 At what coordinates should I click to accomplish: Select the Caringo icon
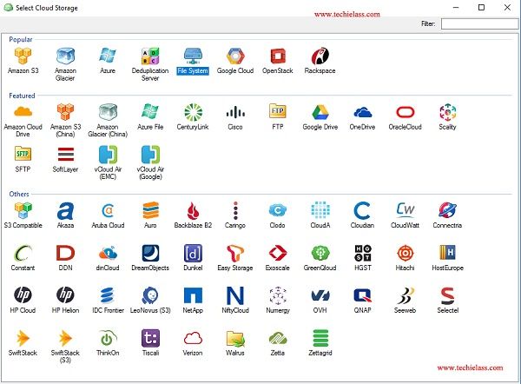pos(235,210)
